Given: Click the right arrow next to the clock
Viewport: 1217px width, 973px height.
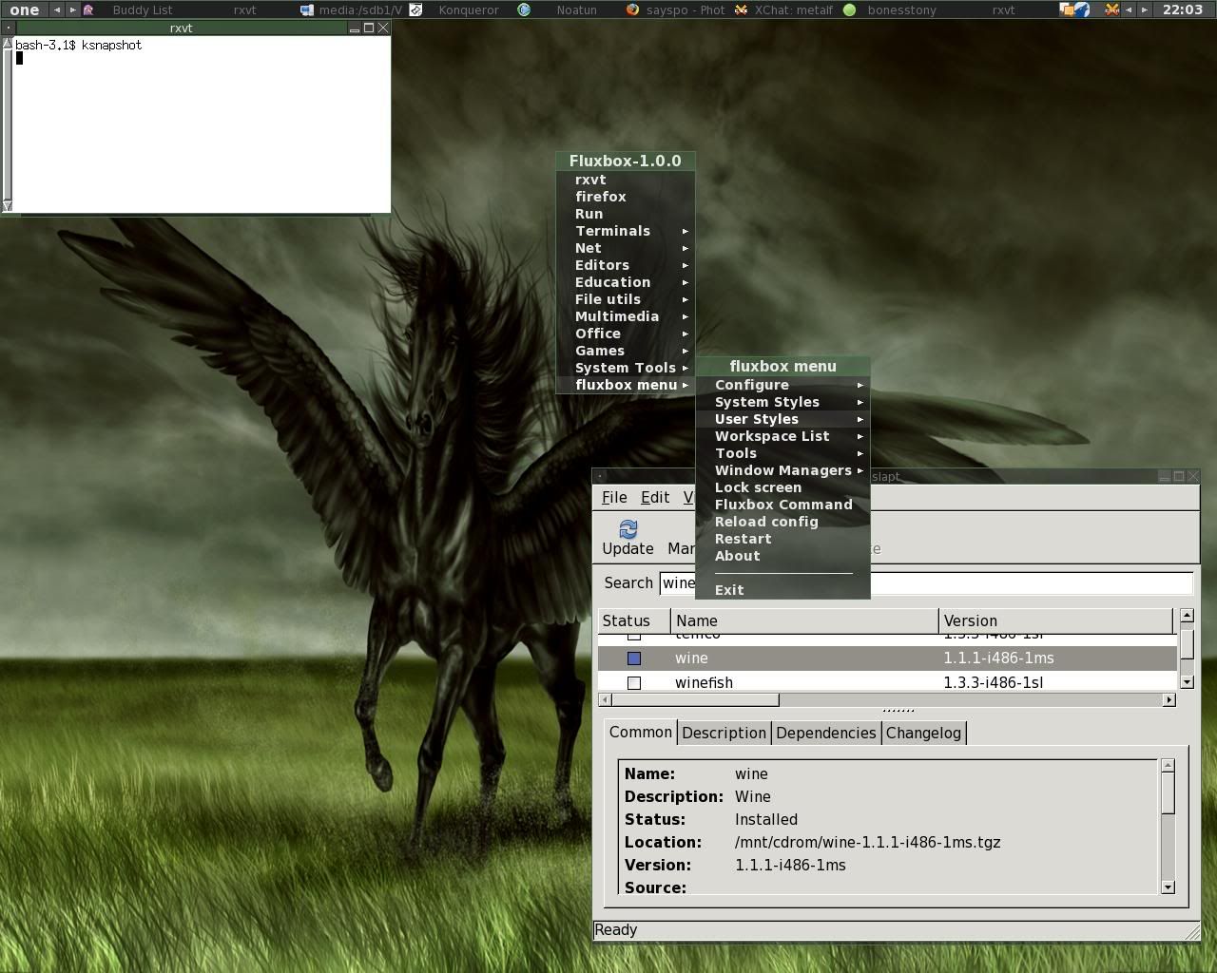Looking at the screenshot, I should tap(1145, 10).
